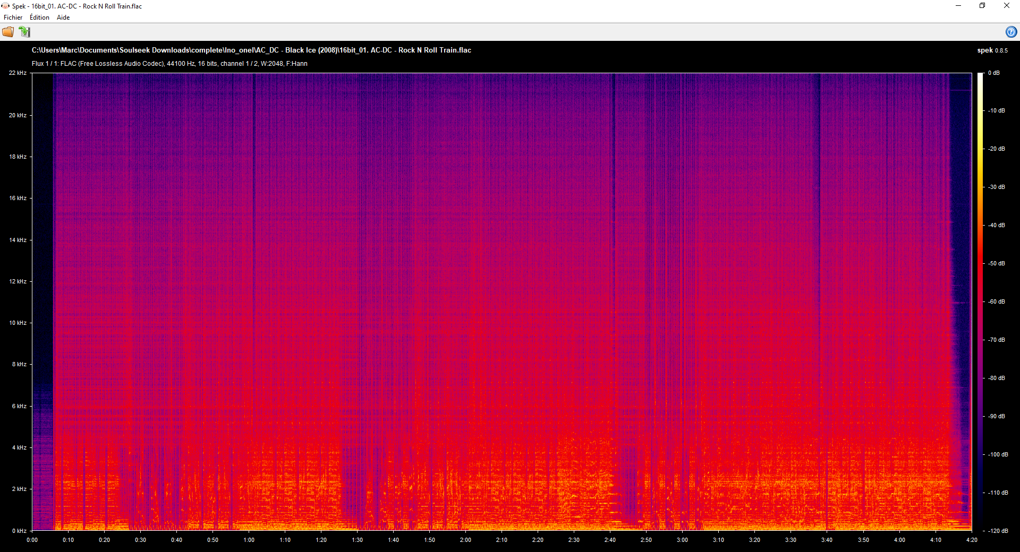1020x552 pixels.
Task: Restore down the Spek window
Action: (982, 6)
